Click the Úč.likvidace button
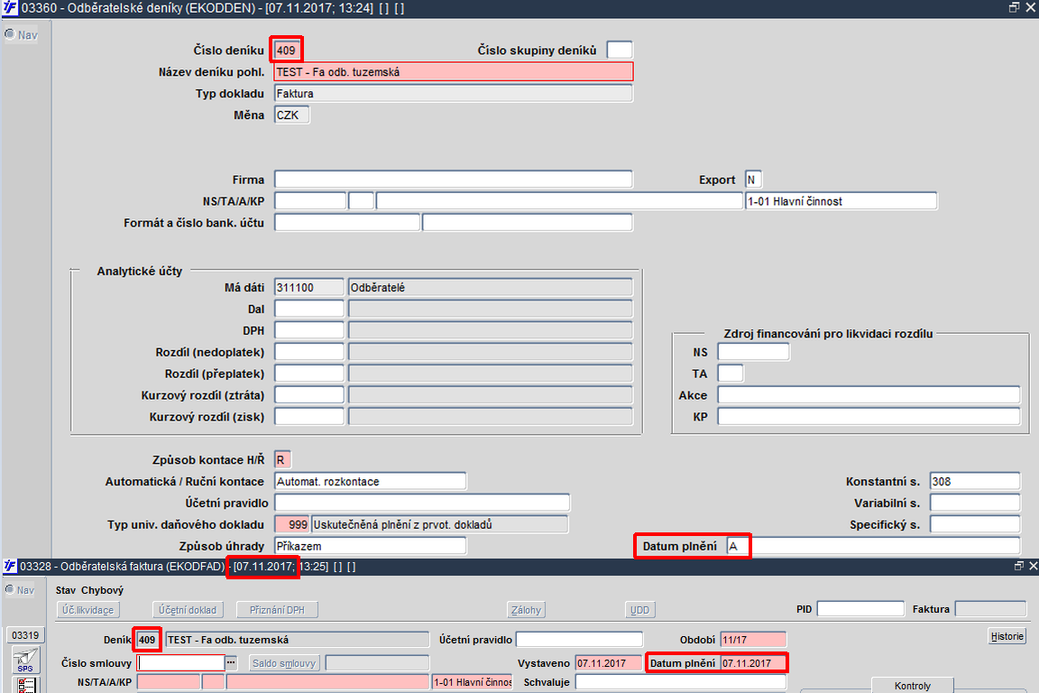1039x693 pixels. click(x=87, y=609)
